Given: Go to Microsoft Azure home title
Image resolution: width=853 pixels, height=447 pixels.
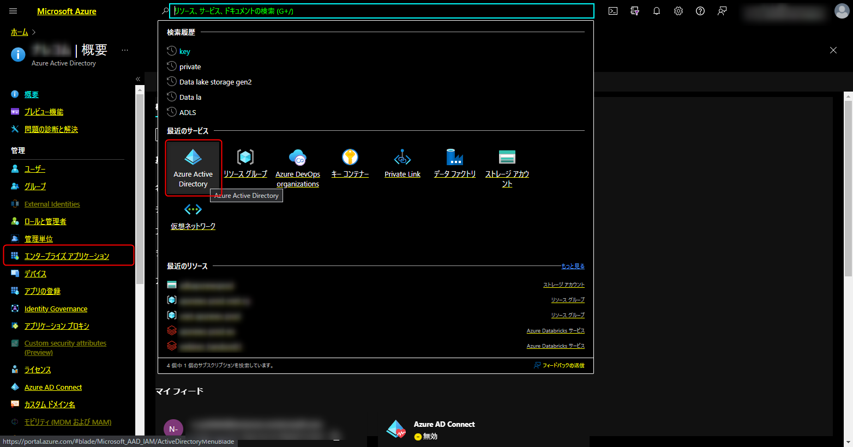Looking at the screenshot, I should tap(67, 11).
